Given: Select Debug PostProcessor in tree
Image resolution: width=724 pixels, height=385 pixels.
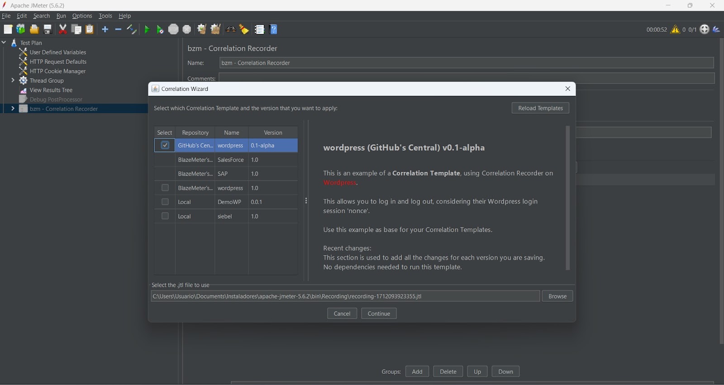Looking at the screenshot, I should pyautogui.click(x=56, y=100).
